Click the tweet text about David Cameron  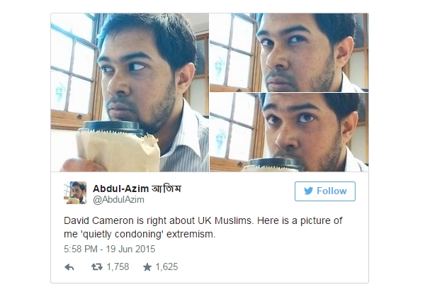203,228
